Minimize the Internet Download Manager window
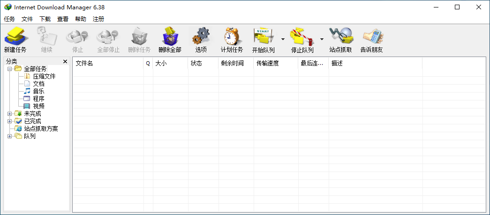This screenshot has height=215, width=490. point(436,7)
